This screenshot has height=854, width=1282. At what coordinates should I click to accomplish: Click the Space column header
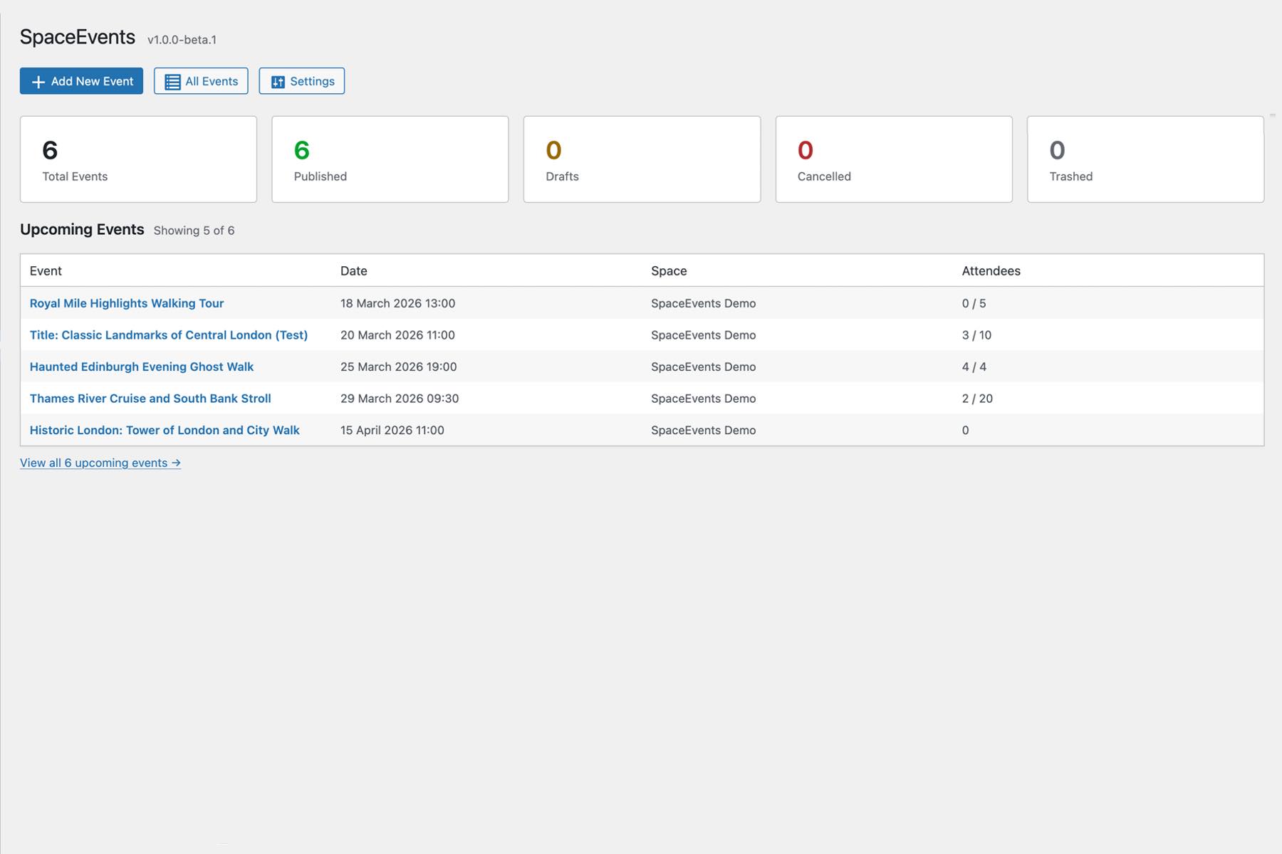(669, 271)
